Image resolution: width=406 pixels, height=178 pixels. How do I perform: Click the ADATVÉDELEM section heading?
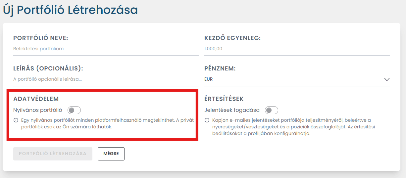pos(36,99)
